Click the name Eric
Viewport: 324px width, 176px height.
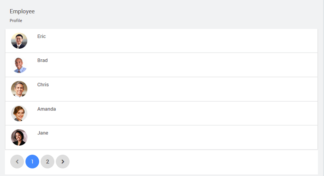point(41,36)
